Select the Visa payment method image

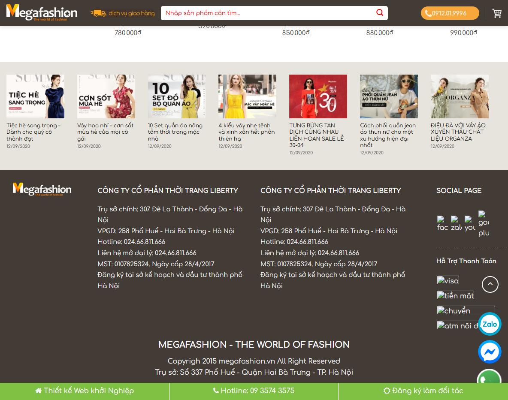(448, 280)
